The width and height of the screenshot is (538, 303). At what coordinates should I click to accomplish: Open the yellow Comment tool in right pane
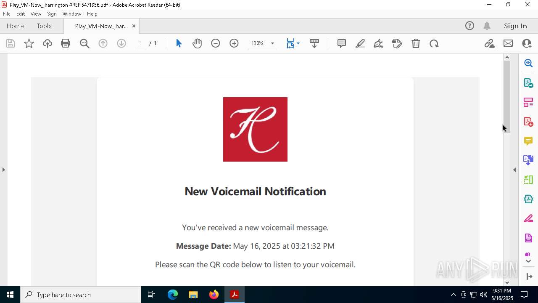[528, 141]
